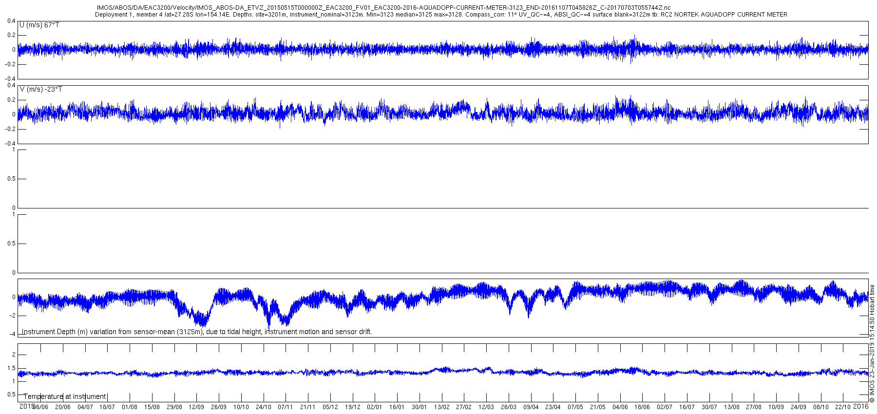Pick the '07/11' date tick label
The width and height of the screenshot is (877, 414).
coord(286,407)
